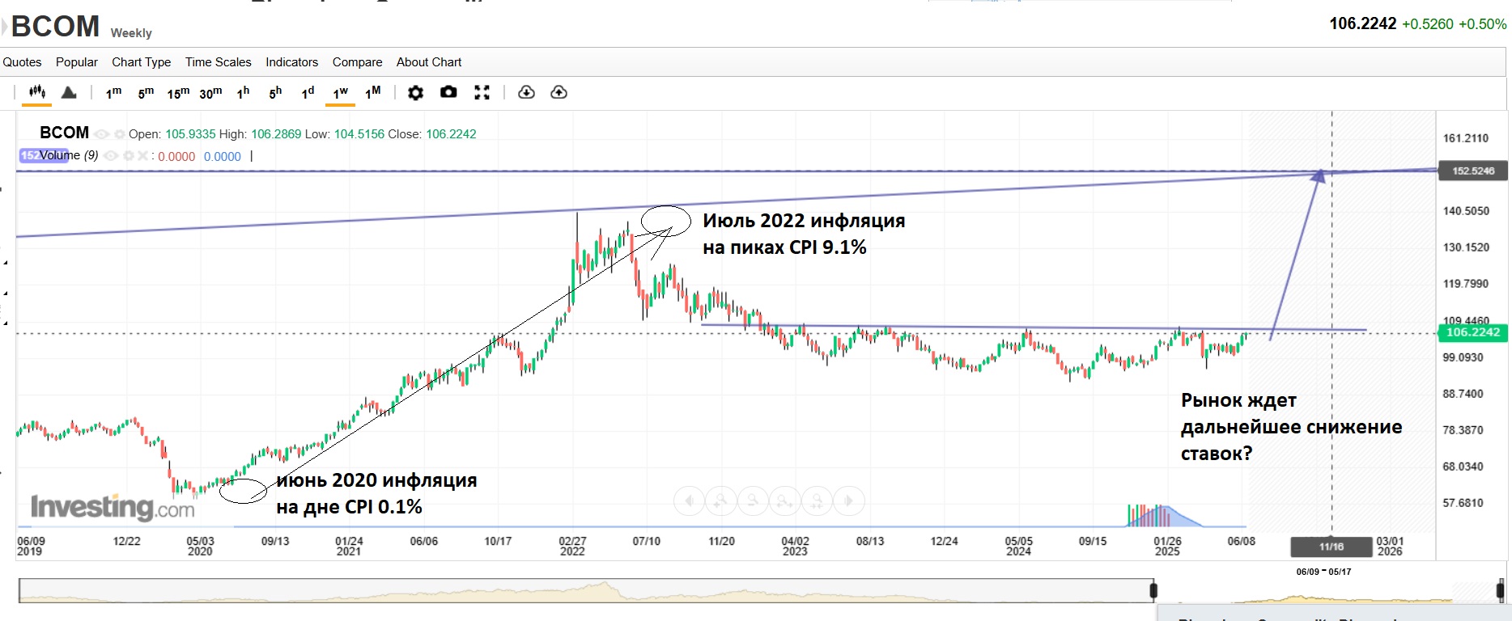Image resolution: width=1512 pixels, height=621 pixels.
Task: Toggle BCOM series visibility eye icon
Action: pos(101,134)
